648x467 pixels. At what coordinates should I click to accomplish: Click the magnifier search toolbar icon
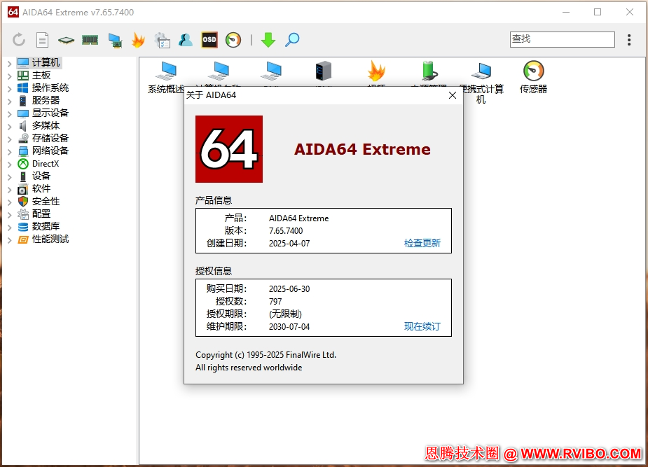click(292, 40)
